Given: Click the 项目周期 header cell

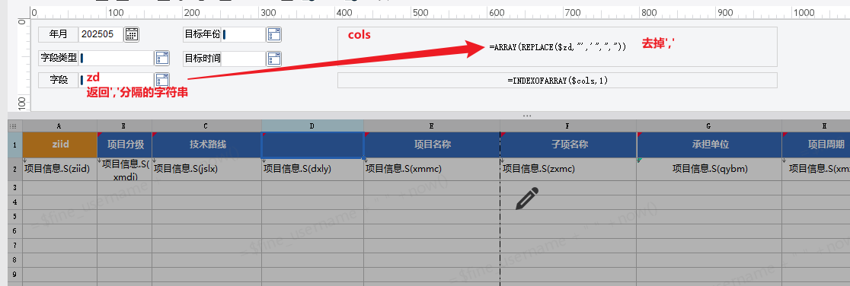Looking at the screenshot, I should click(x=816, y=145).
